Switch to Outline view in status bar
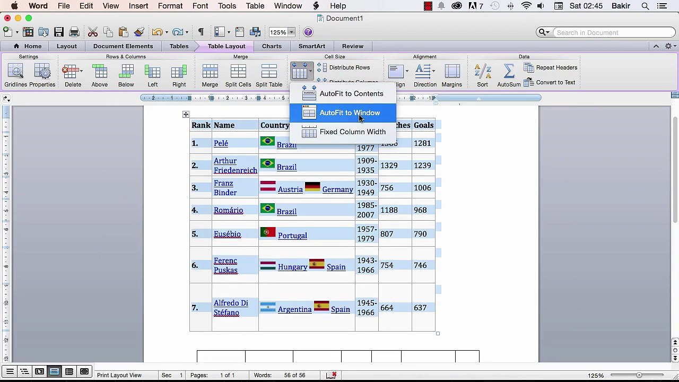Image resolution: width=679 pixels, height=382 pixels. (24, 371)
